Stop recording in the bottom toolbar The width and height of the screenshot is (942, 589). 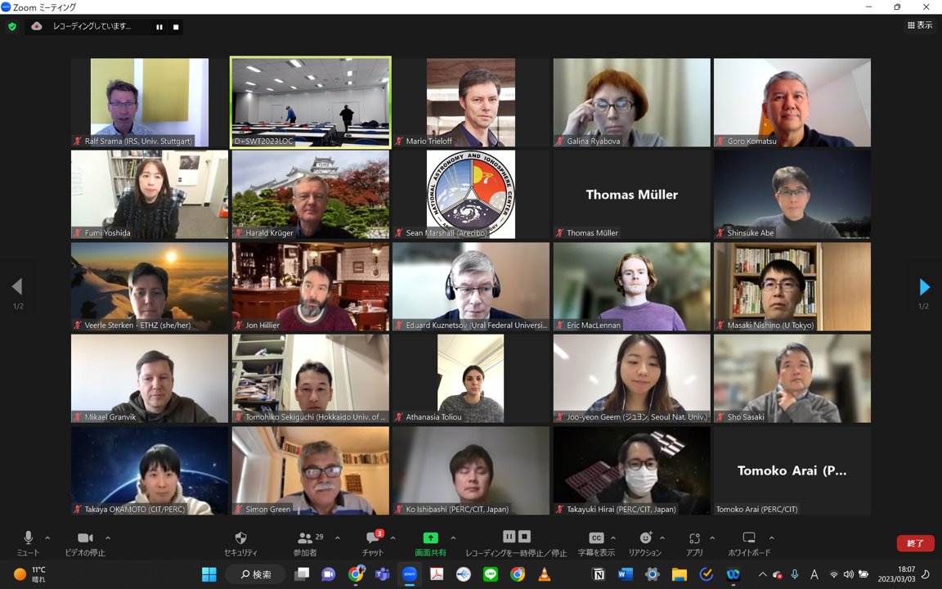(x=525, y=537)
